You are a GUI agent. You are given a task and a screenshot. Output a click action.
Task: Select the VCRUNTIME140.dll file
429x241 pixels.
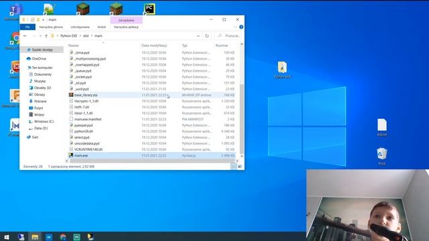pos(151,149)
